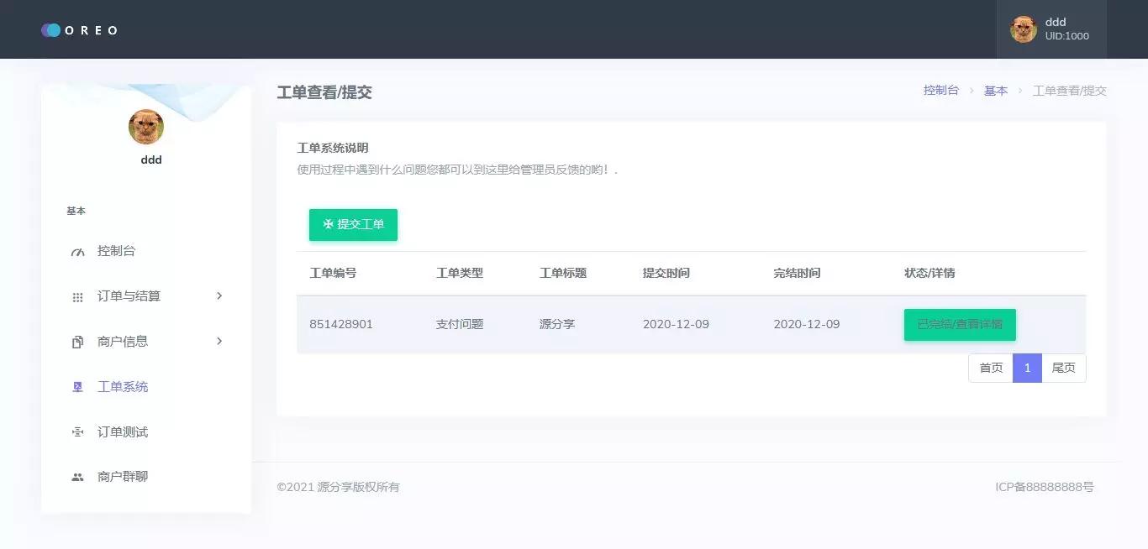Select 基本 in the breadcrumb trail

(996, 91)
